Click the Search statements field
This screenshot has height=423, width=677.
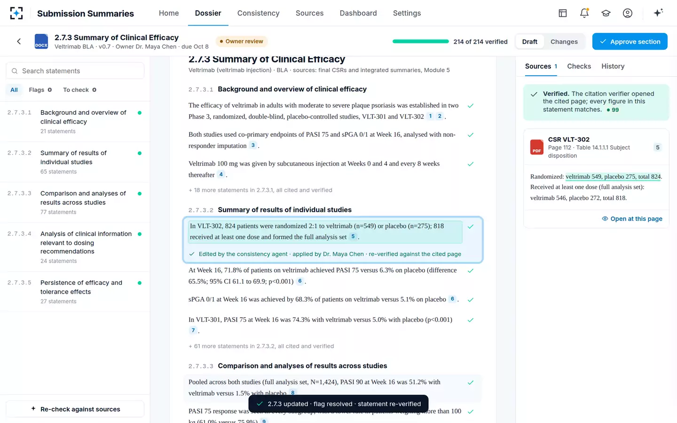pyautogui.click(x=75, y=70)
